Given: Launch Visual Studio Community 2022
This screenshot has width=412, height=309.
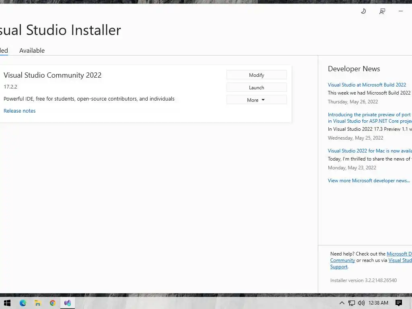Looking at the screenshot, I should coord(256,87).
